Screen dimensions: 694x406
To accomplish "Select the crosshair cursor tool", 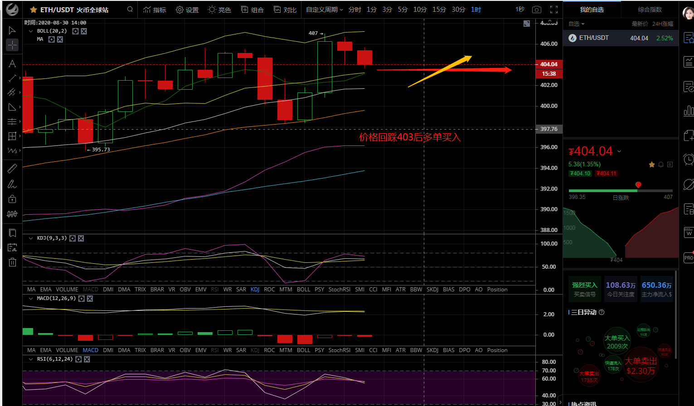I will point(12,45).
